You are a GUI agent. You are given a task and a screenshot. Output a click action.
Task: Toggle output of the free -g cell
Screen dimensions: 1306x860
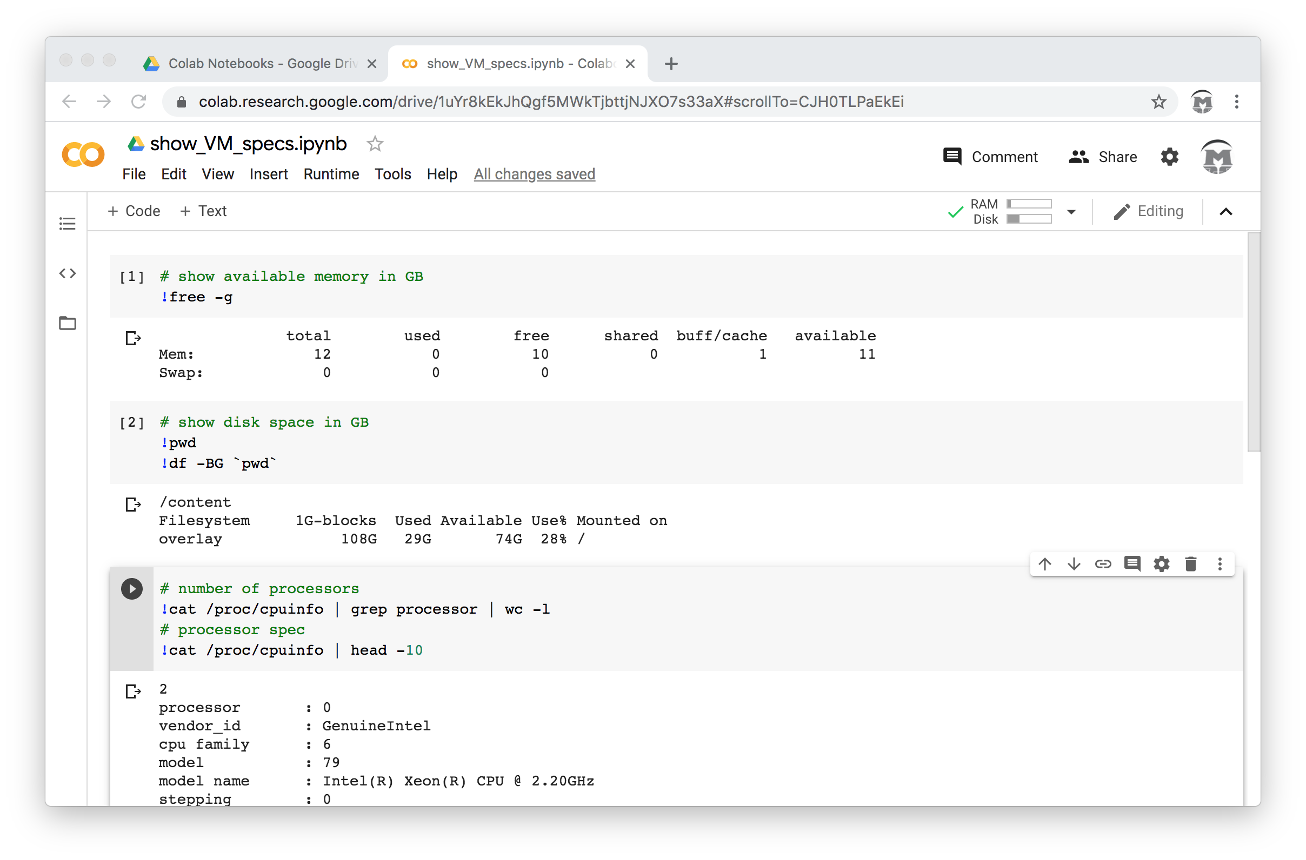tap(133, 338)
